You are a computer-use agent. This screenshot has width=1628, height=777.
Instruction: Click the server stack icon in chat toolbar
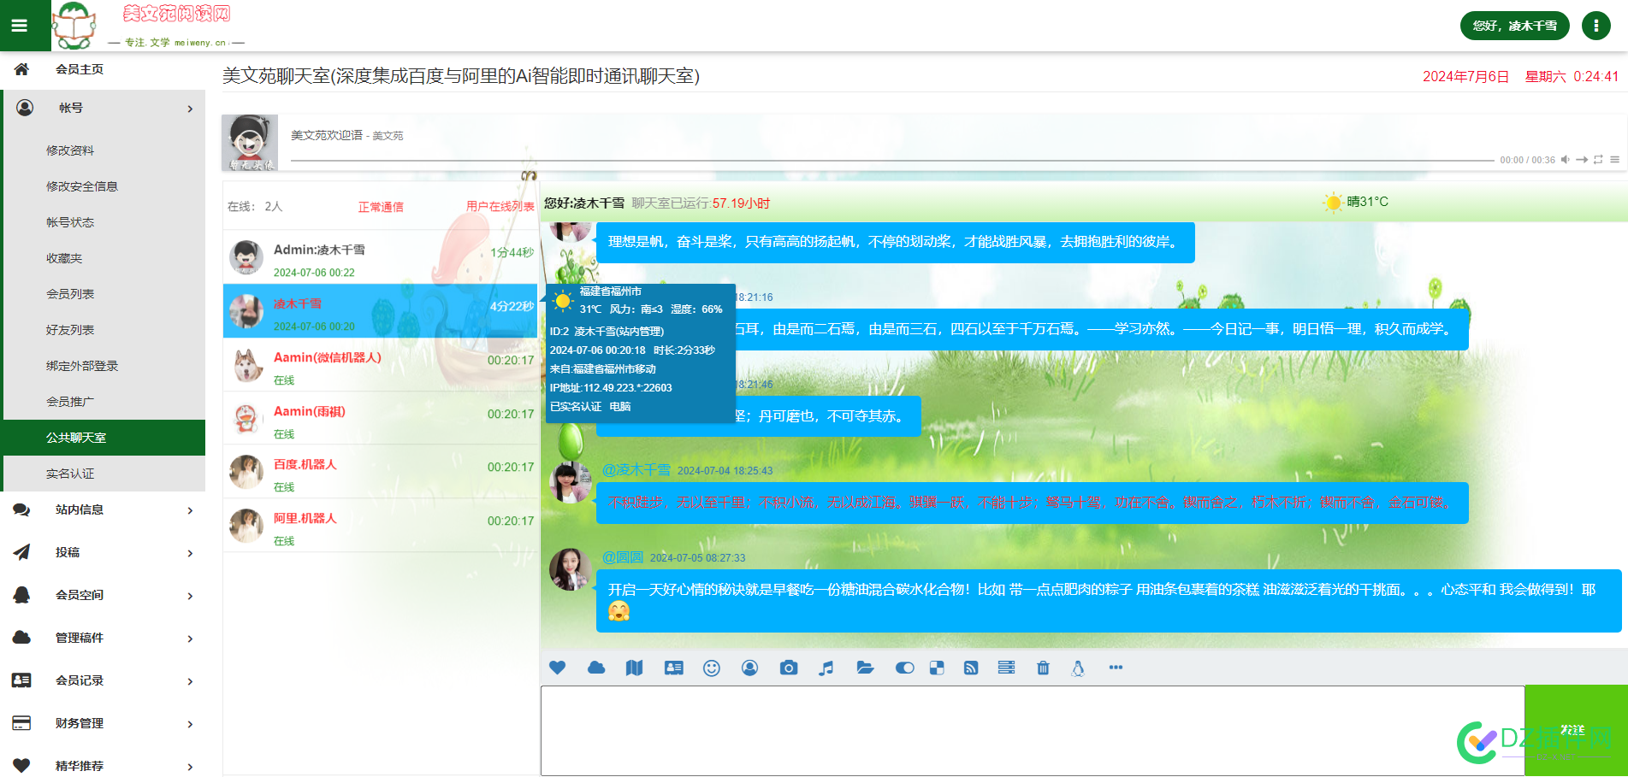1006,668
